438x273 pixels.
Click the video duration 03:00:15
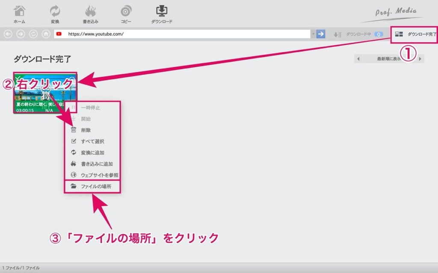pos(25,110)
